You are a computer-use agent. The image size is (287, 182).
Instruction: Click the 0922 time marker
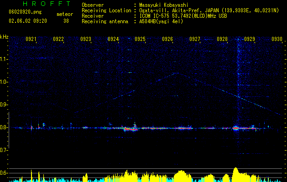click(58, 39)
